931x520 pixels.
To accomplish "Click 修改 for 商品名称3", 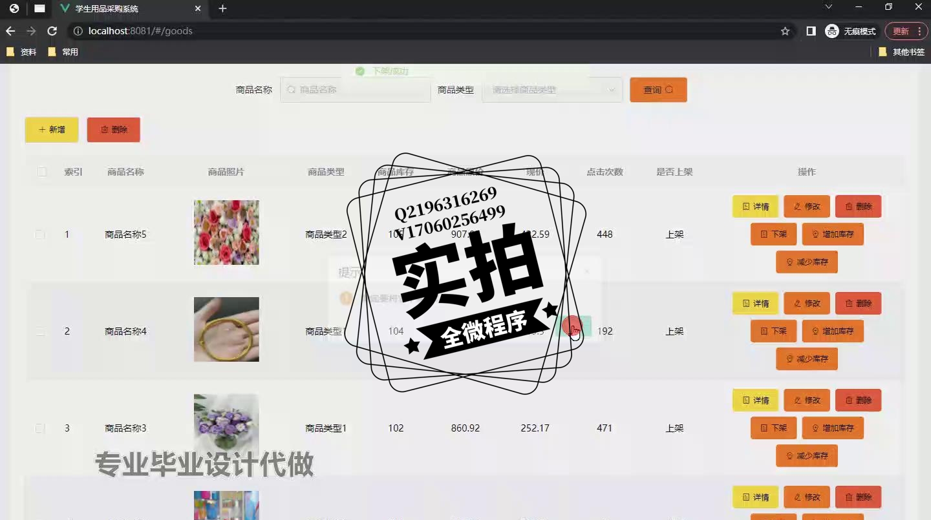I will (807, 400).
